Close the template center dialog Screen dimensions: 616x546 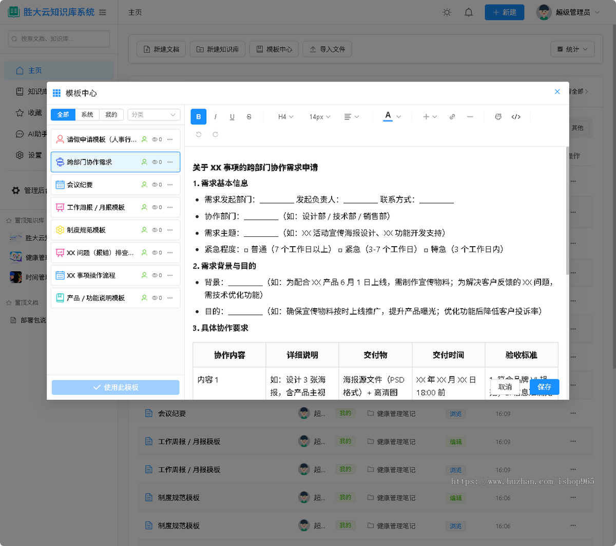pos(557,92)
